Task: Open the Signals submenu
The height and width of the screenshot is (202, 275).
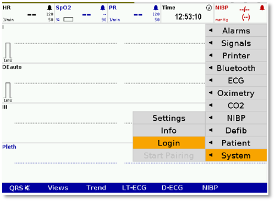Action: (x=236, y=43)
